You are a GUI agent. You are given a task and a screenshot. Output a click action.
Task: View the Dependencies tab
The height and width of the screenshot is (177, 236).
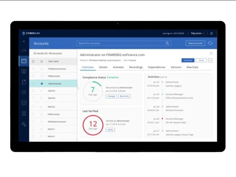tap(157, 67)
